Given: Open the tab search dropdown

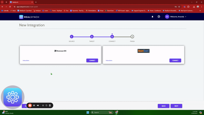Looking at the screenshot, I should 2,2.
